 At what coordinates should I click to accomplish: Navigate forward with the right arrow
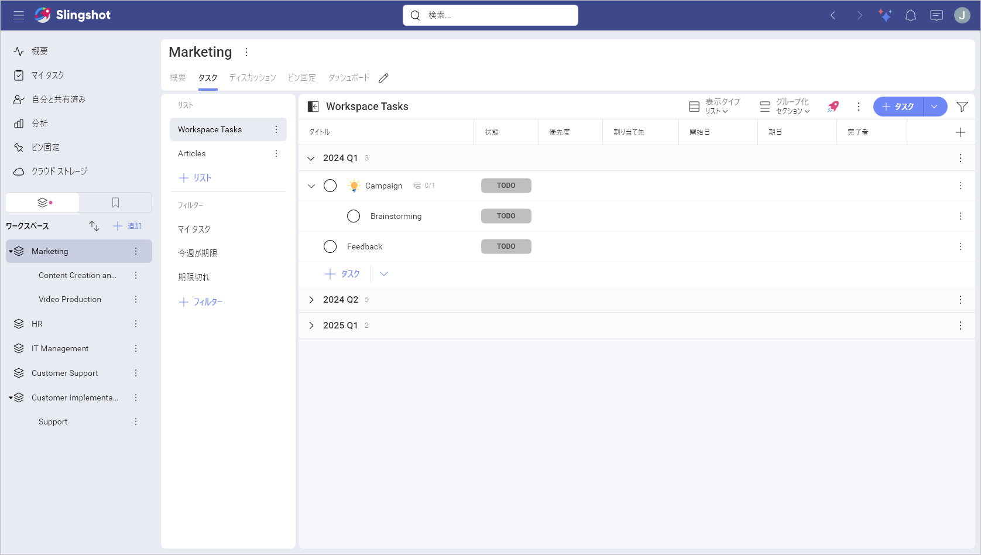point(859,15)
